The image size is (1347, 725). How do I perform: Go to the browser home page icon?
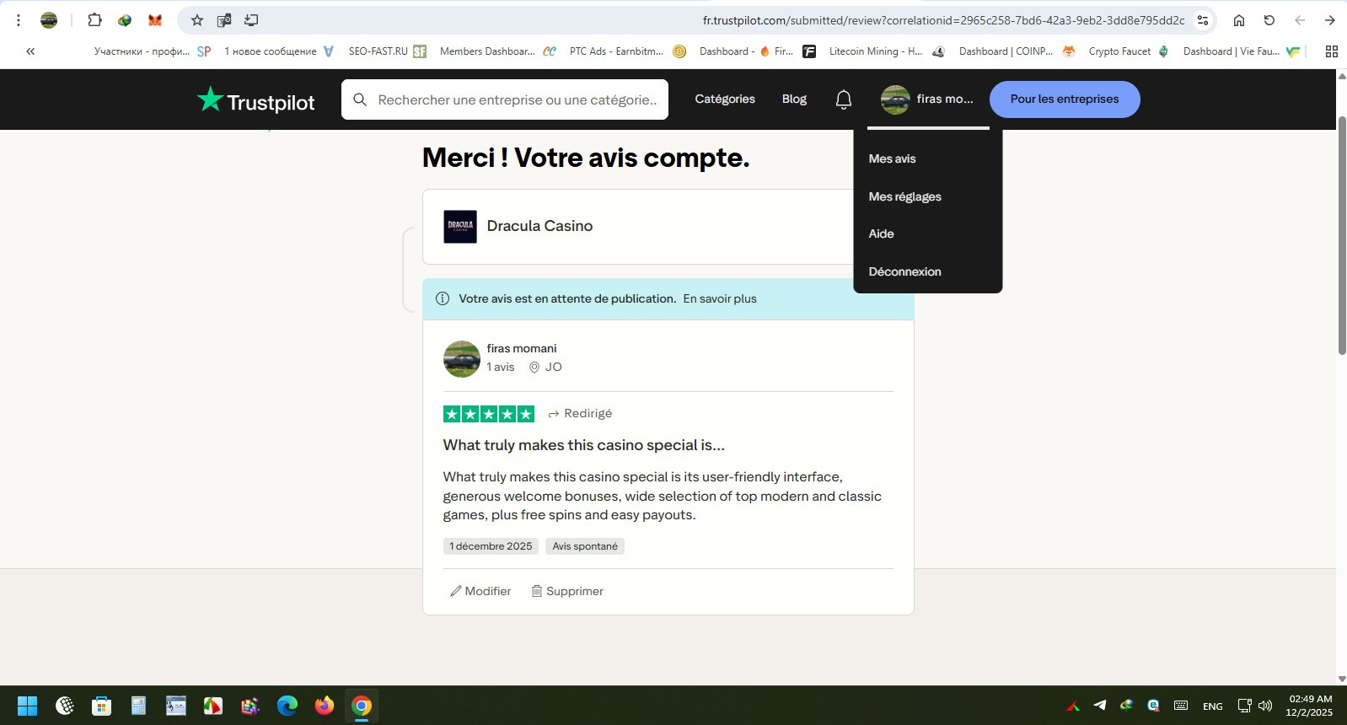pos(1239,20)
